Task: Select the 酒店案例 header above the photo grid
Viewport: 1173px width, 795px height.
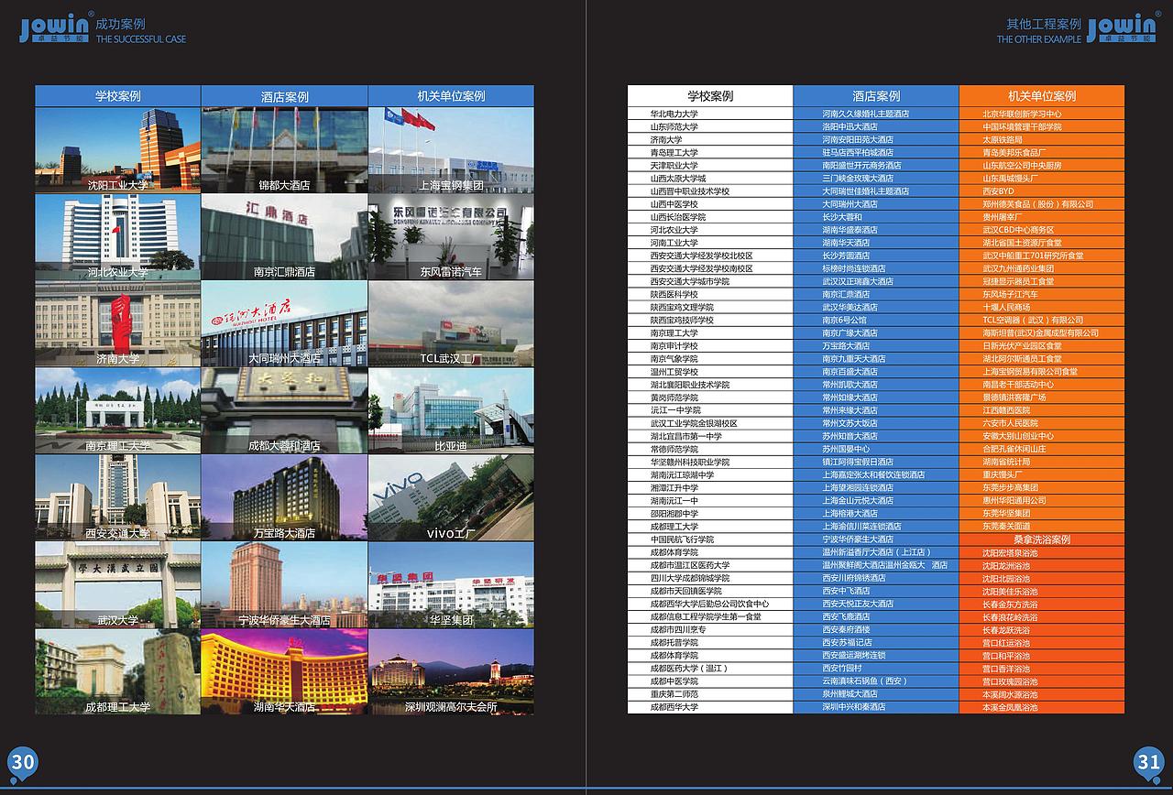Action: pyautogui.click(x=284, y=96)
